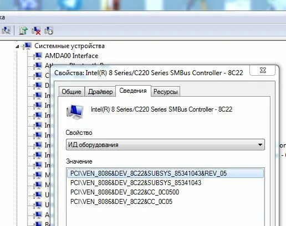
Task: Select value PCI\VEN_8086&DEV_8C22&SUBSYS_85341043
Action: click(x=136, y=183)
